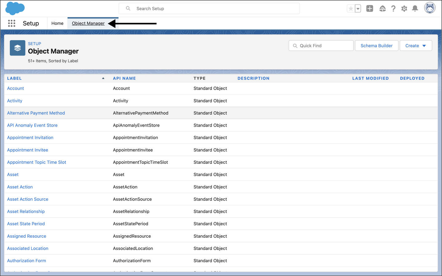442x276 pixels.
Task: Open the Help question mark icon
Action: pos(393,9)
